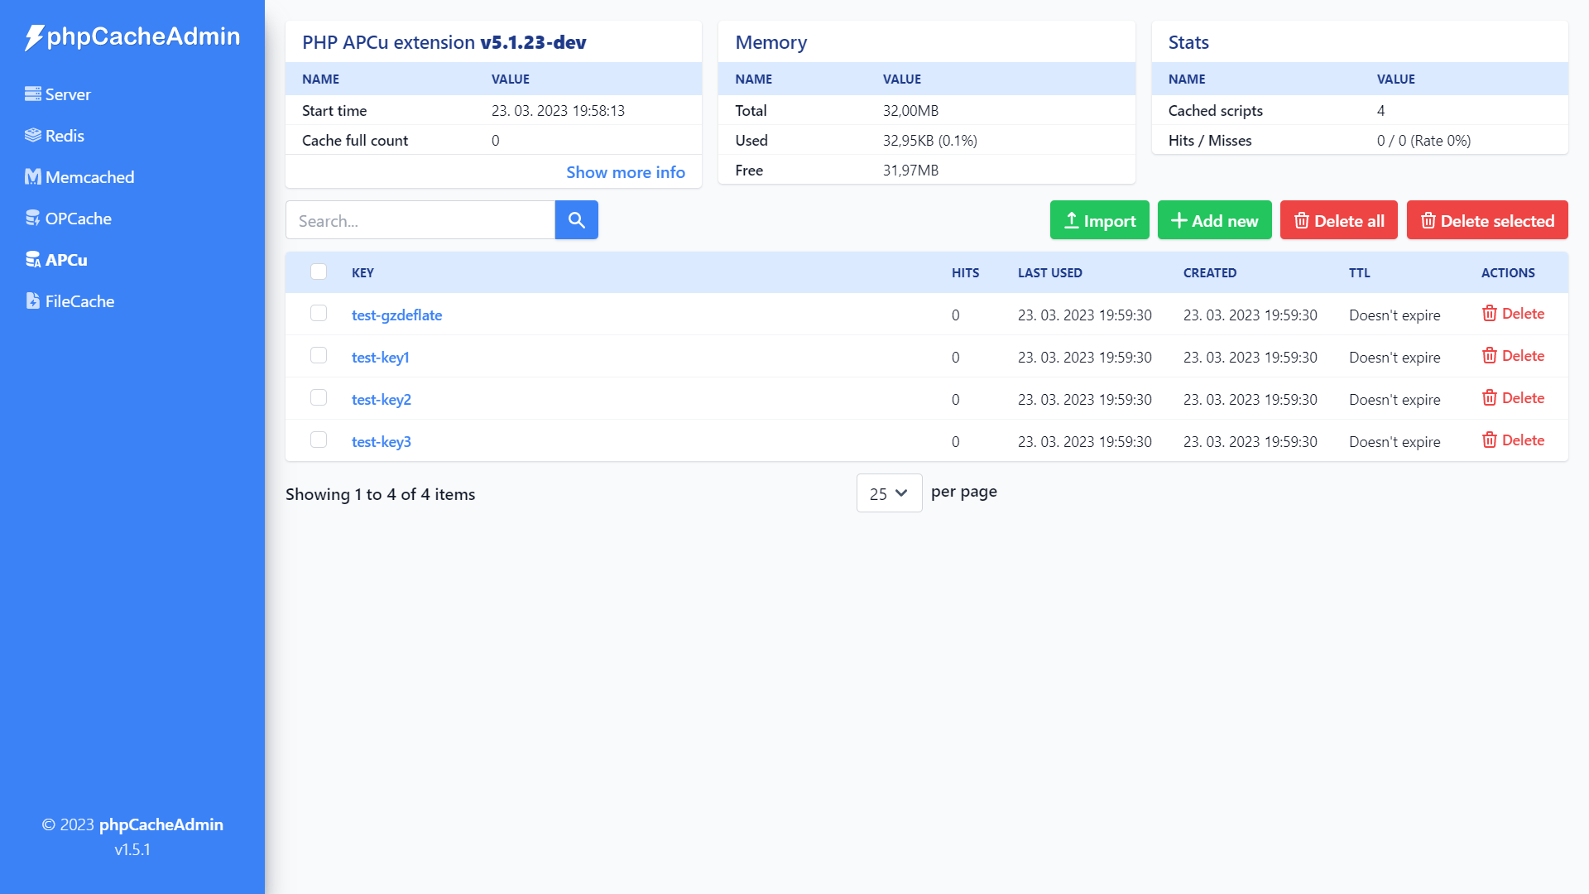Click the Import button
Screen dimensions: 1589x894
click(x=1099, y=220)
